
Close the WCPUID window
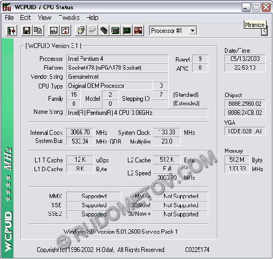click(x=266, y=8)
